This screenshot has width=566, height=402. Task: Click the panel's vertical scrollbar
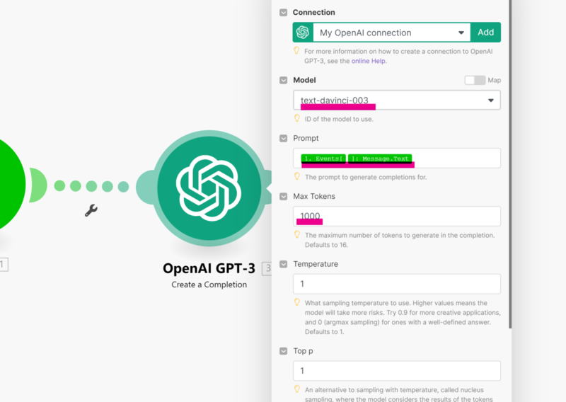(x=510, y=164)
